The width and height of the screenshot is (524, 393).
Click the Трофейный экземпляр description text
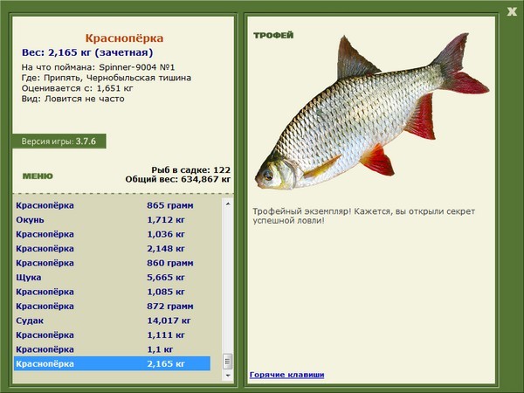(363, 216)
